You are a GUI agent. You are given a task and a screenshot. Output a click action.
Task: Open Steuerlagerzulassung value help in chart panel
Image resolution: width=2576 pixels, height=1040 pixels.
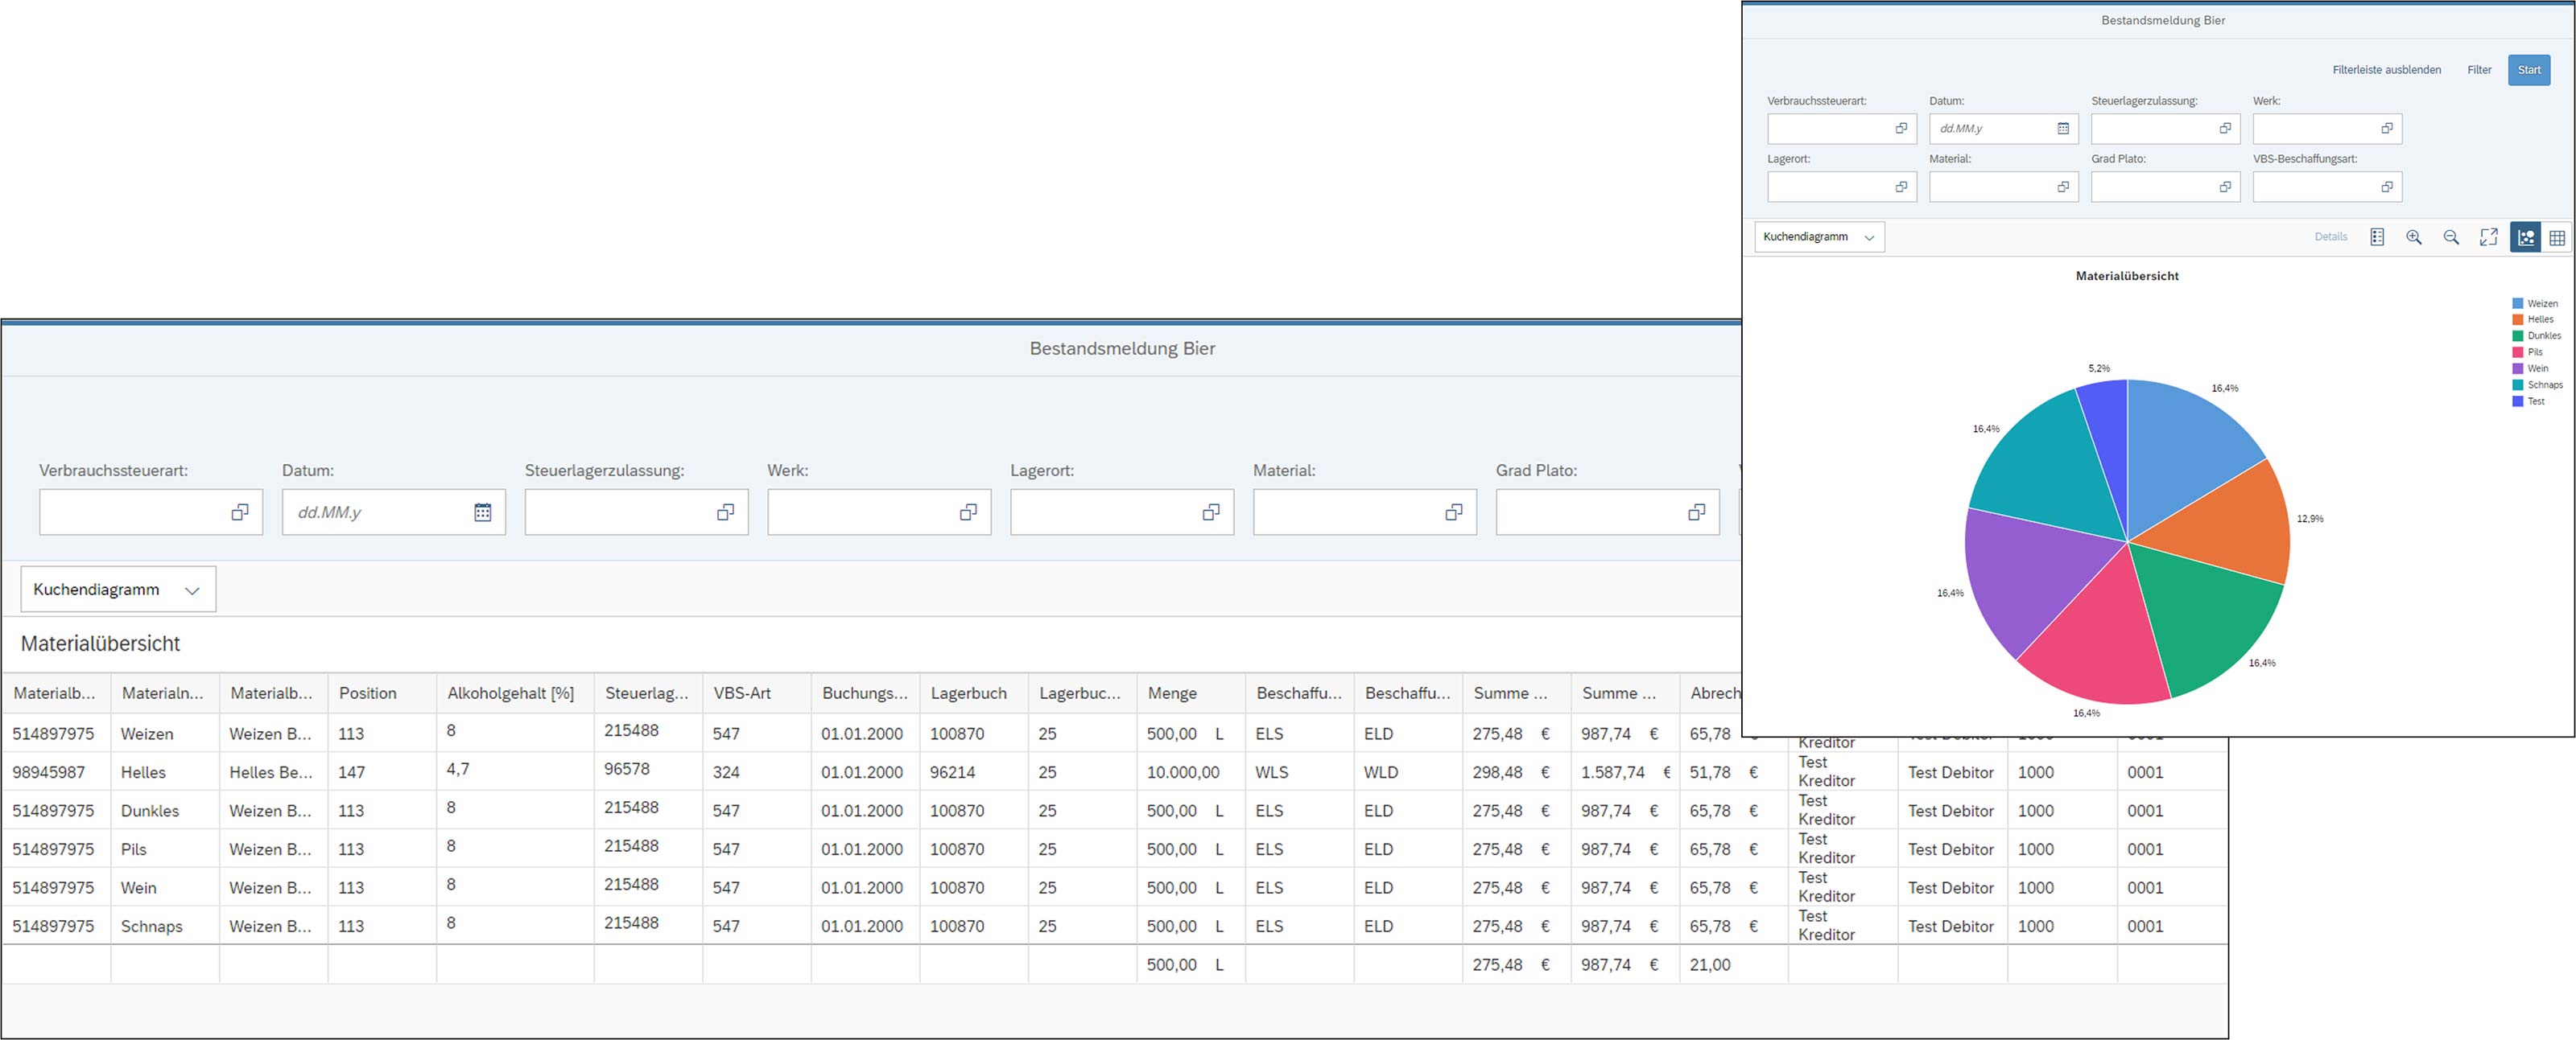(x=2225, y=128)
